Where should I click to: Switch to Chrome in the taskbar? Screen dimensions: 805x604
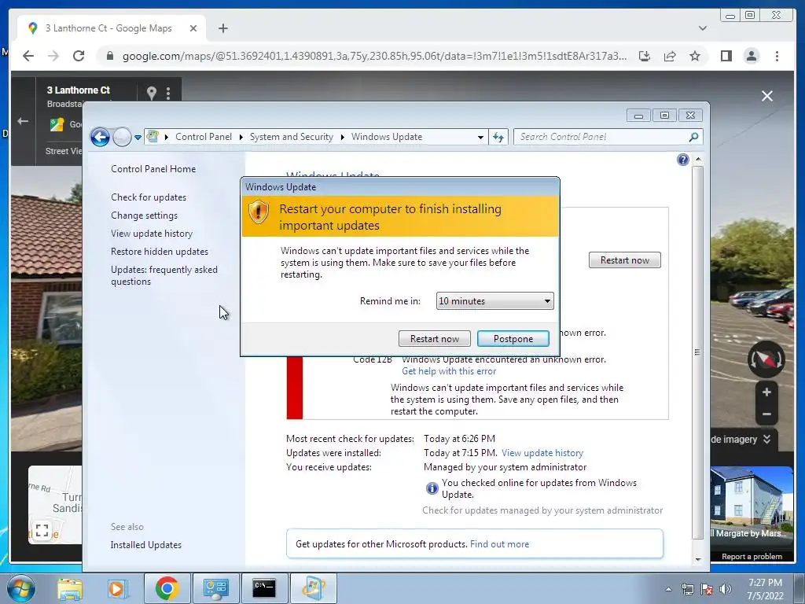coord(167,588)
